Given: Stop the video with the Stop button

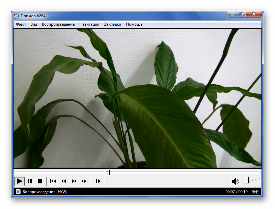Looking at the screenshot, I should pos(40,181).
